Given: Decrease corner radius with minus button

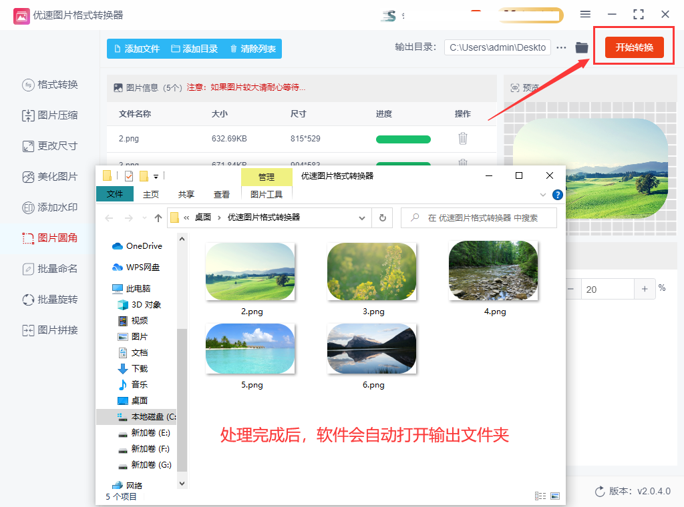Looking at the screenshot, I should (571, 290).
